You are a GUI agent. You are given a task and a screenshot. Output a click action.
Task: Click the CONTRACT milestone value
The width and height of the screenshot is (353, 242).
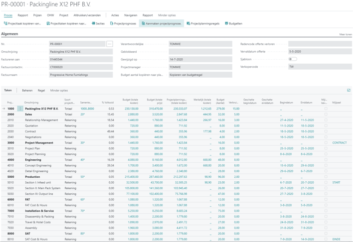[x=340, y=142]
